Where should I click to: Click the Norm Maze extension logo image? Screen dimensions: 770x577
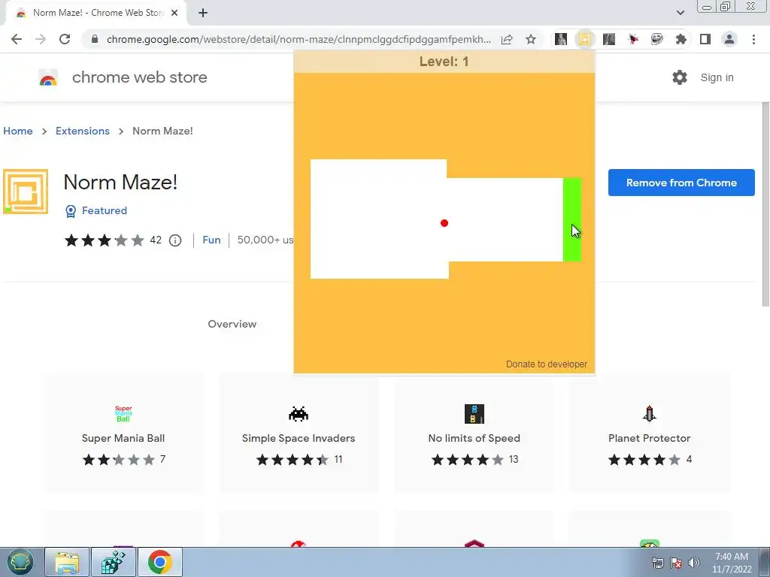26,192
